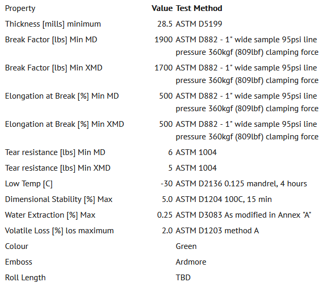The image size is (319, 286).
Task: Click the "Value" column header
Action: (x=161, y=8)
